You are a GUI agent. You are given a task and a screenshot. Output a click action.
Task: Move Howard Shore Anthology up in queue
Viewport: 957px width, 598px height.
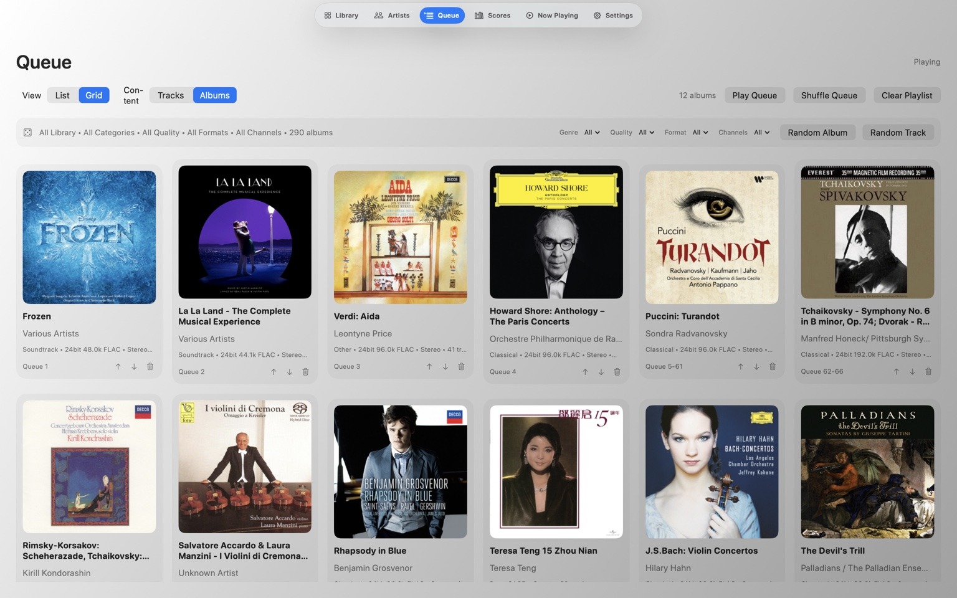[585, 372]
